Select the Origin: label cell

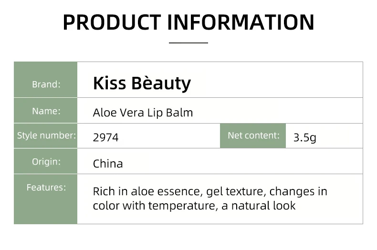pyautogui.click(x=46, y=161)
